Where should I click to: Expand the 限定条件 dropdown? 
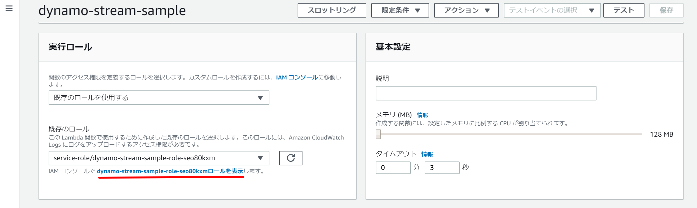(x=400, y=10)
